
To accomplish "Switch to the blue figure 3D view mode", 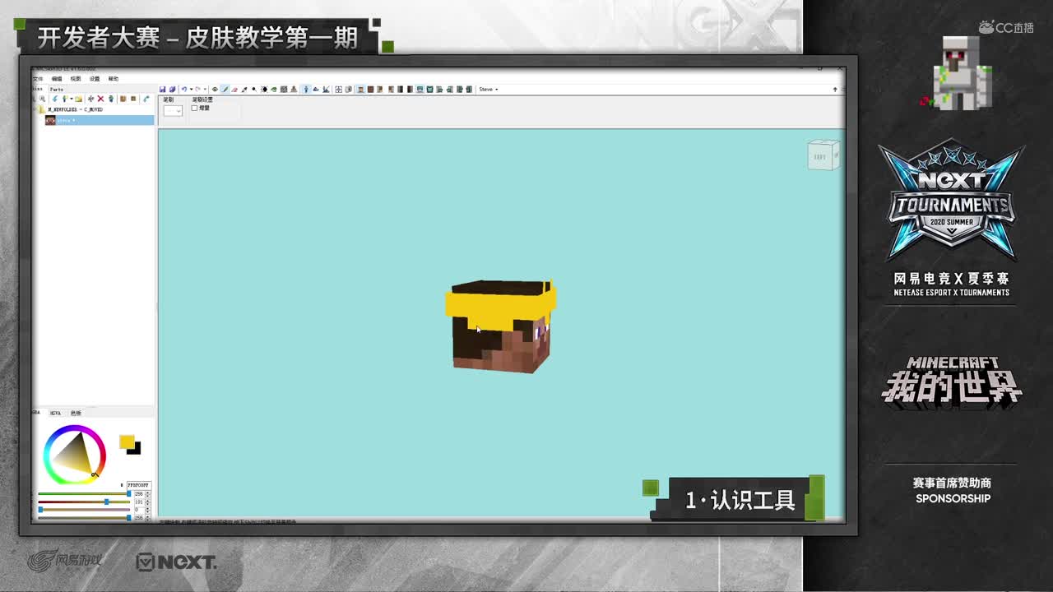I will pos(306,90).
